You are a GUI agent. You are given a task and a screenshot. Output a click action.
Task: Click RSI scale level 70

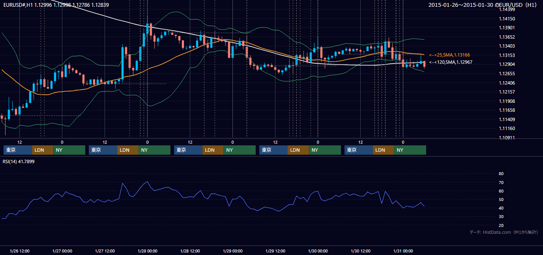[x=501, y=182]
